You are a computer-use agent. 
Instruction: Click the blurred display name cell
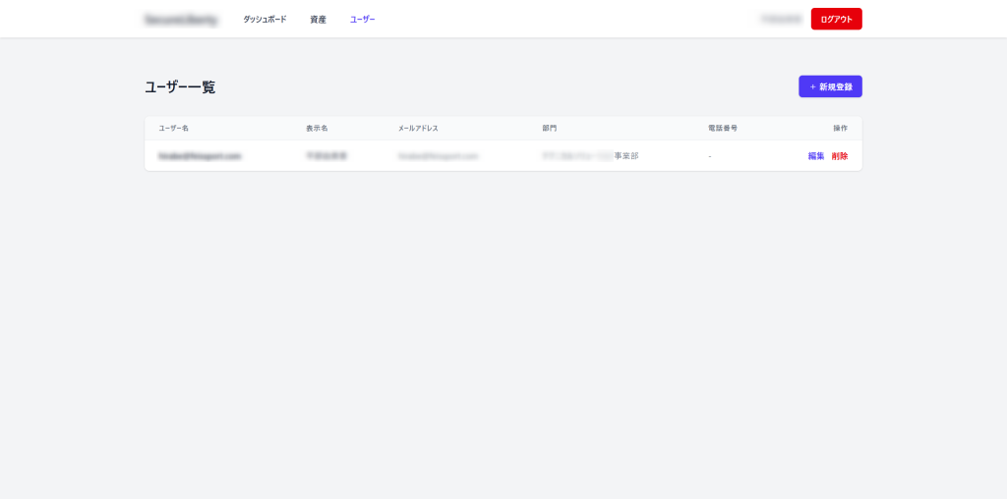click(326, 156)
